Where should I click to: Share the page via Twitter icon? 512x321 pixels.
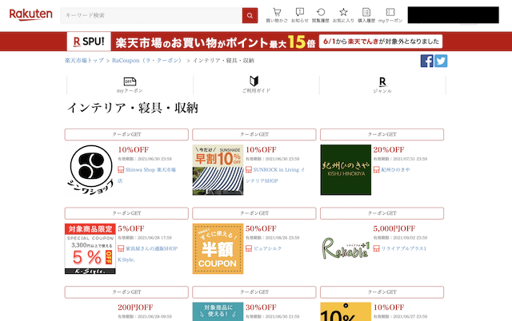point(441,61)
